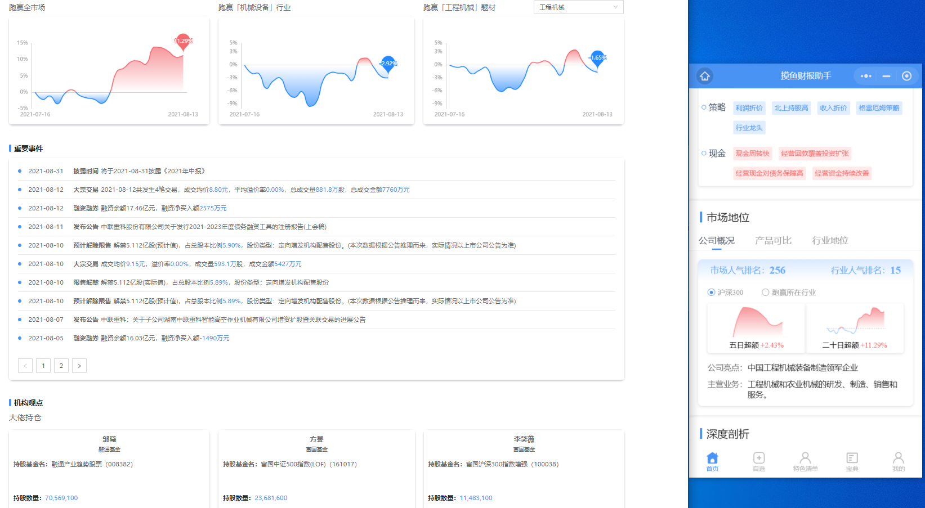This screenshot has height=508, width=925.
Task: Click the 利润折价 strategy tag
Action: (749, 108)
